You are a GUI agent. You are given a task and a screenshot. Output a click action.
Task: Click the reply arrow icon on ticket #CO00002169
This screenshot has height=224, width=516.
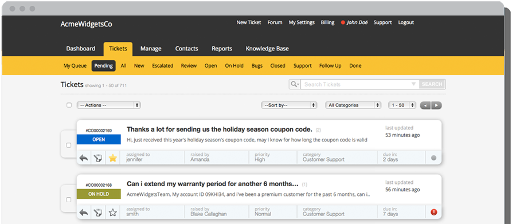84,158
